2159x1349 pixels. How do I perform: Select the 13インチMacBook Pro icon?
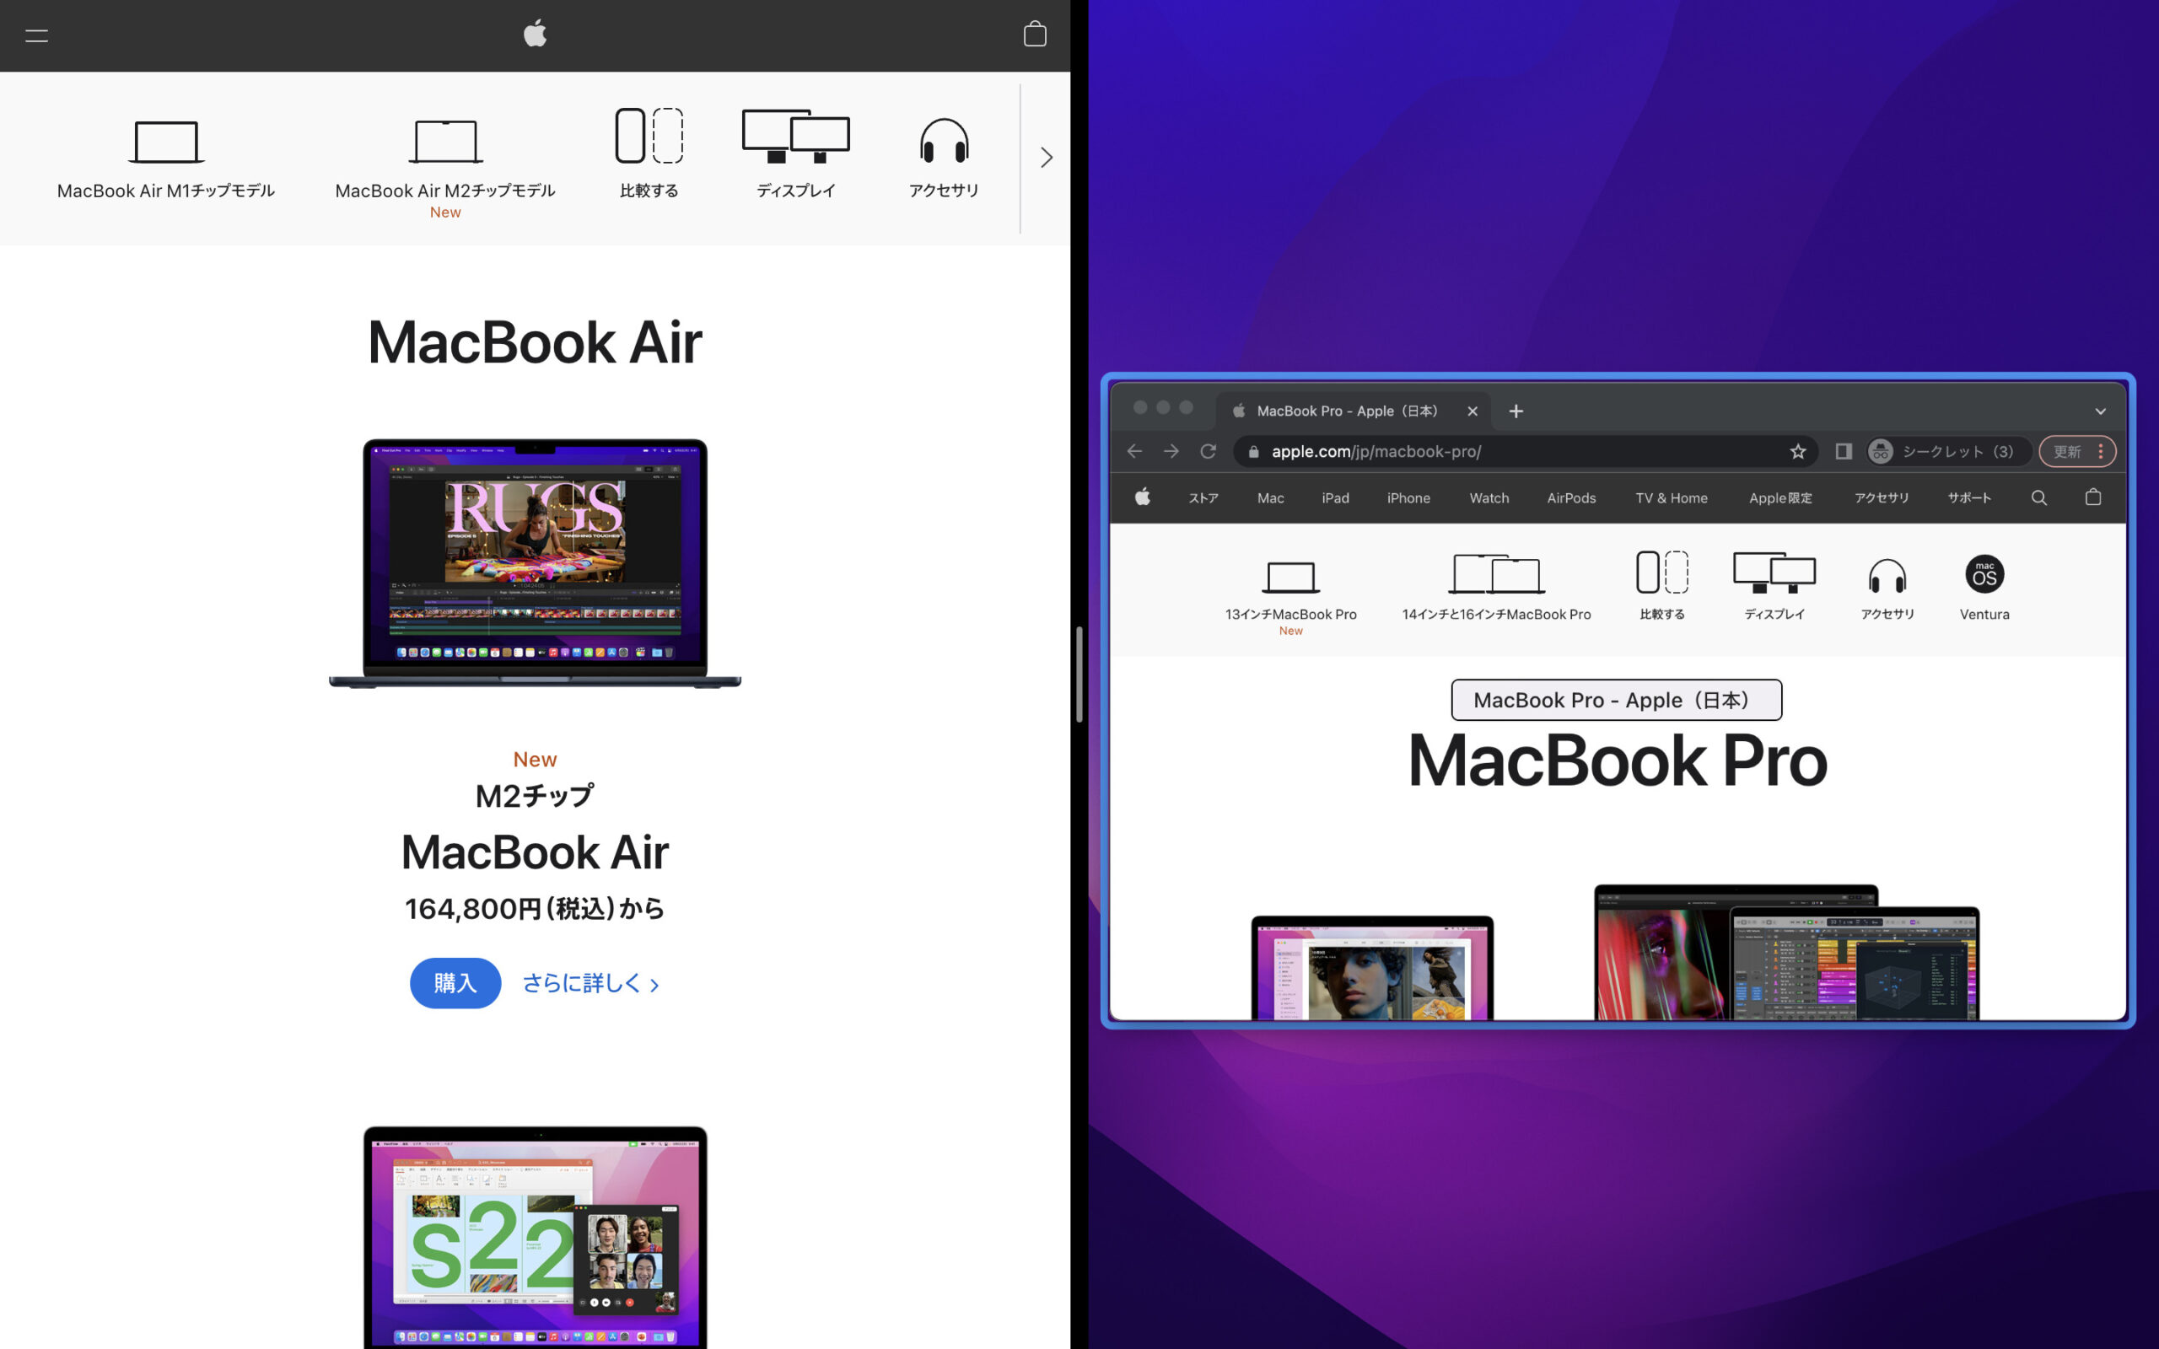(1290, 576)
